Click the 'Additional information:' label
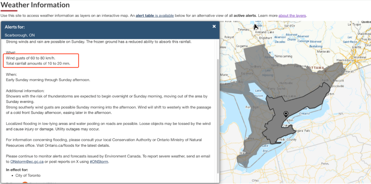This screenshot has width=371, height=184. pyautogui.click(x=25, y=91)
